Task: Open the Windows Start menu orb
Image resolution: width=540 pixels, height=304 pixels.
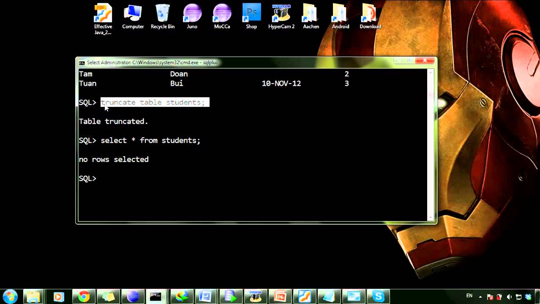Action: point(10,296)
